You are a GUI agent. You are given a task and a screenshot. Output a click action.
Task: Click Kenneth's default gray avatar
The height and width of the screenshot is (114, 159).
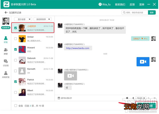click(22, 71)
